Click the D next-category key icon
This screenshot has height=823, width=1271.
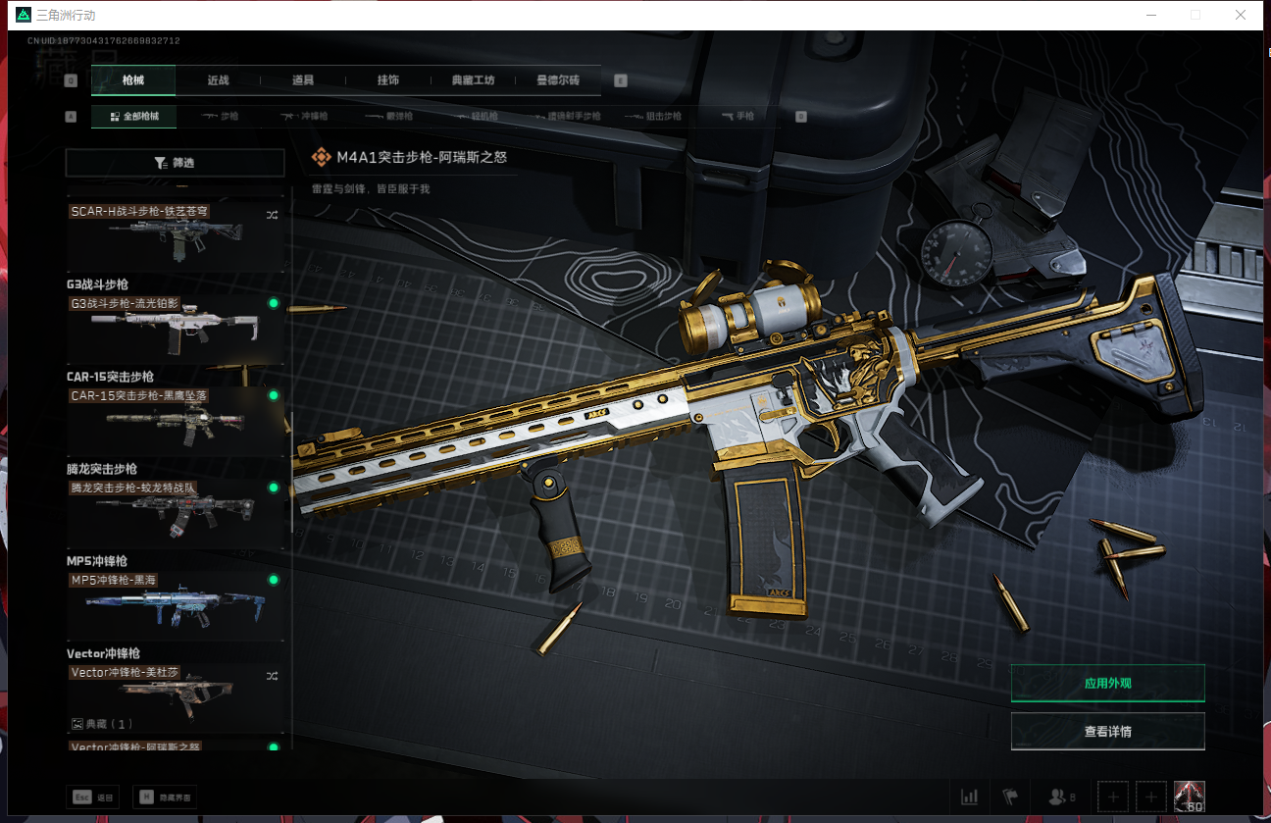click(x=801, y=117)
